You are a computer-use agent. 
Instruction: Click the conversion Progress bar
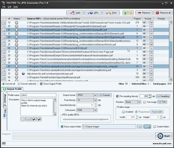point(83,136)
